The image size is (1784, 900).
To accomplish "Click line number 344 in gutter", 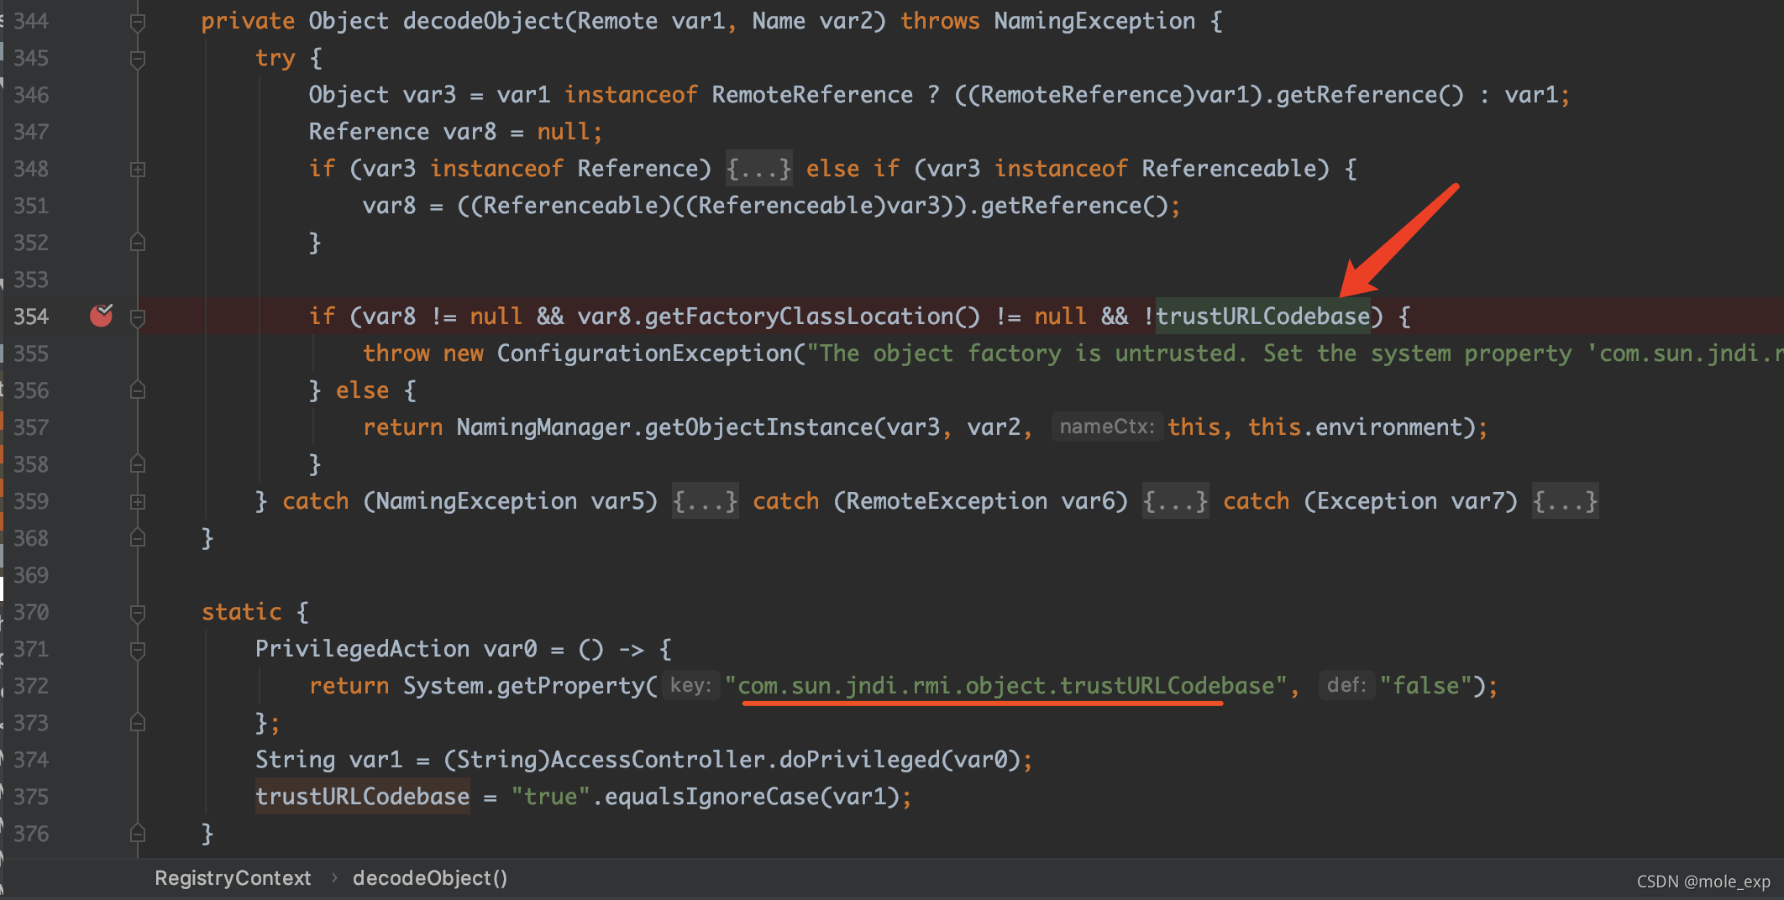I will click(31, 21).
